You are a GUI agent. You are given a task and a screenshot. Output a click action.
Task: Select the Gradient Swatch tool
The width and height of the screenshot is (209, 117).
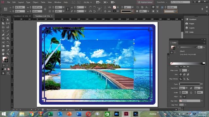pyautogui.click(x=3, y=46)
